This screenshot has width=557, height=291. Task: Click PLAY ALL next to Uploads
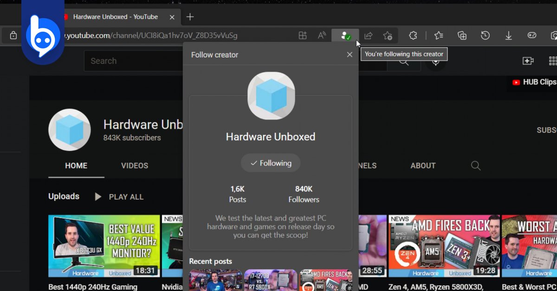click(x=119, y=197)
